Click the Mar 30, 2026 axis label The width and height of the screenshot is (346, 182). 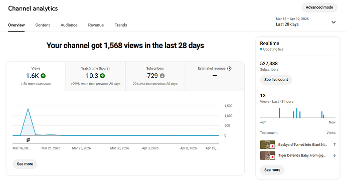pos(120,148)
